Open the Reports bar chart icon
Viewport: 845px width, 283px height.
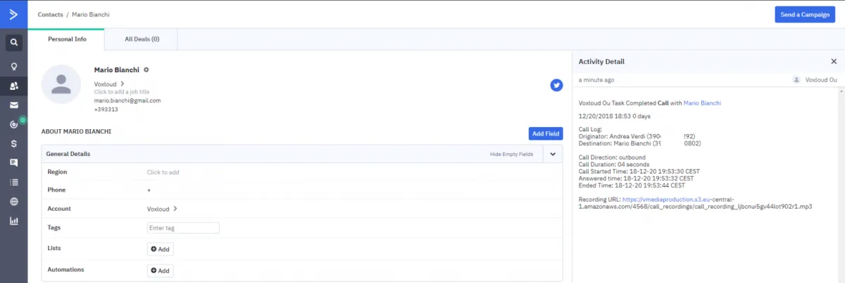pyautogui.click(x=13, y=221)
